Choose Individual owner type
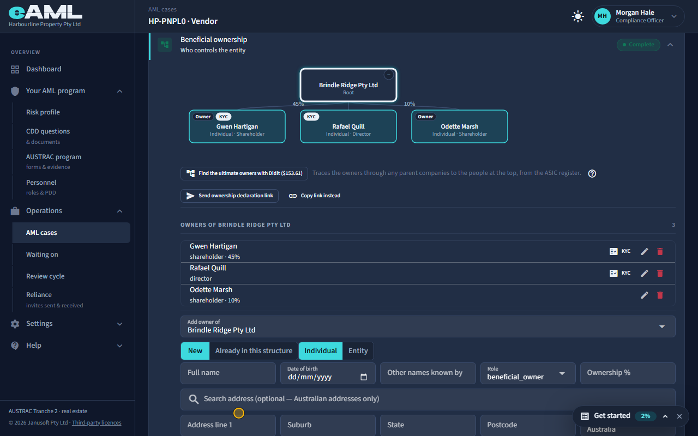 (321, 351)
